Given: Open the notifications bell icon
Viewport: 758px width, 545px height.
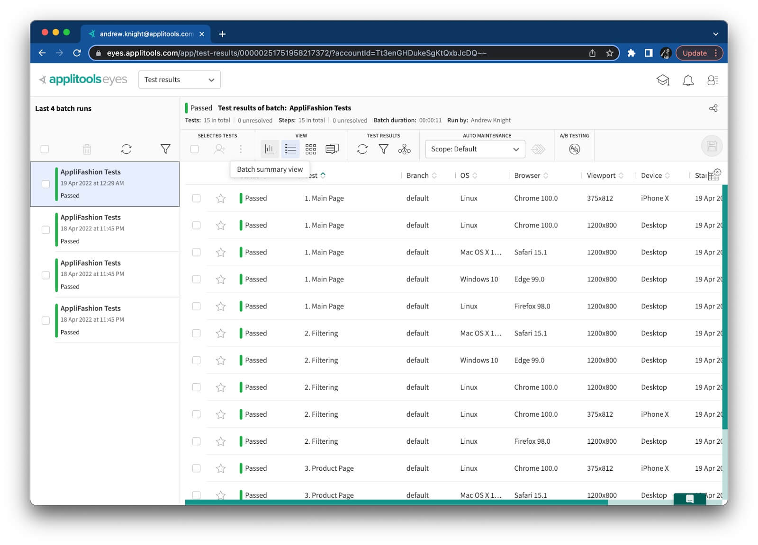Looking at the screenshot, I should pyautogui.click(x=688, y=80).
